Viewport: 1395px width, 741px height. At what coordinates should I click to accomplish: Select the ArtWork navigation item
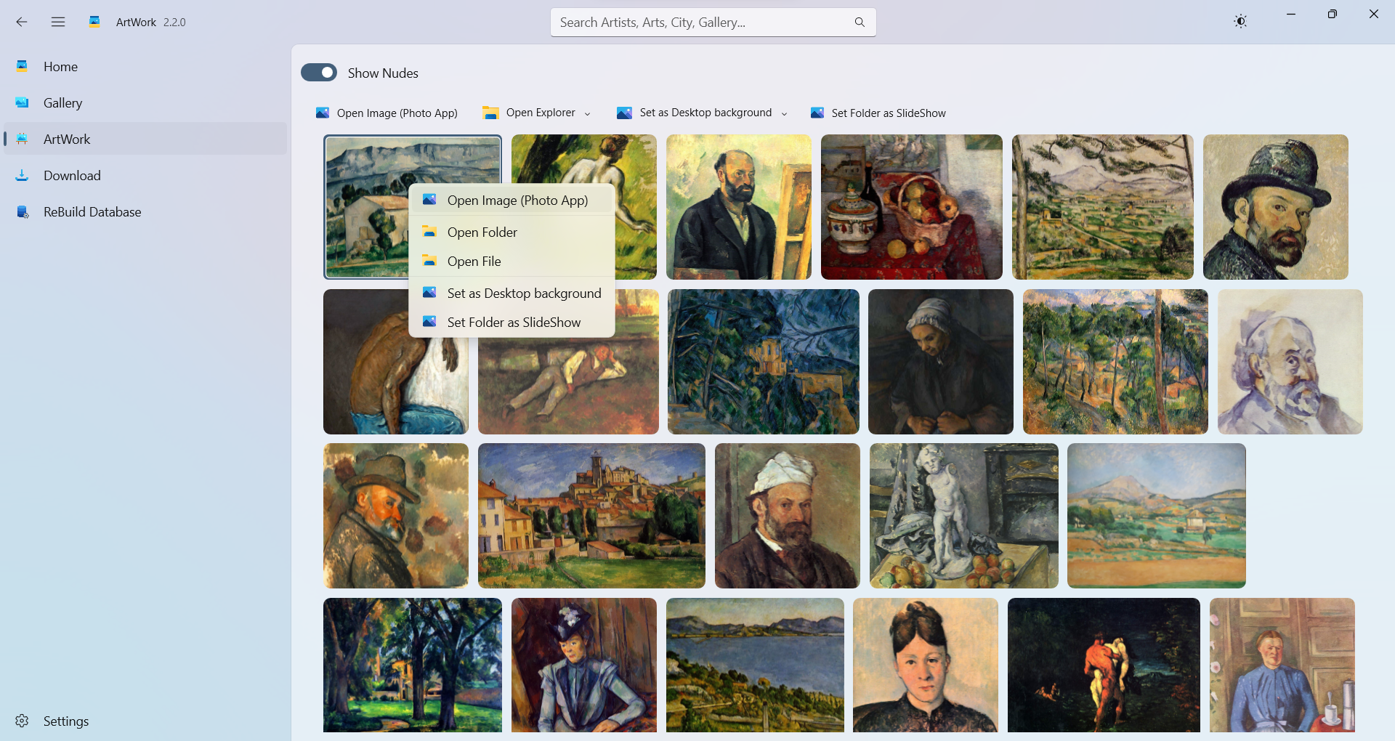click(x=145, y=139)
